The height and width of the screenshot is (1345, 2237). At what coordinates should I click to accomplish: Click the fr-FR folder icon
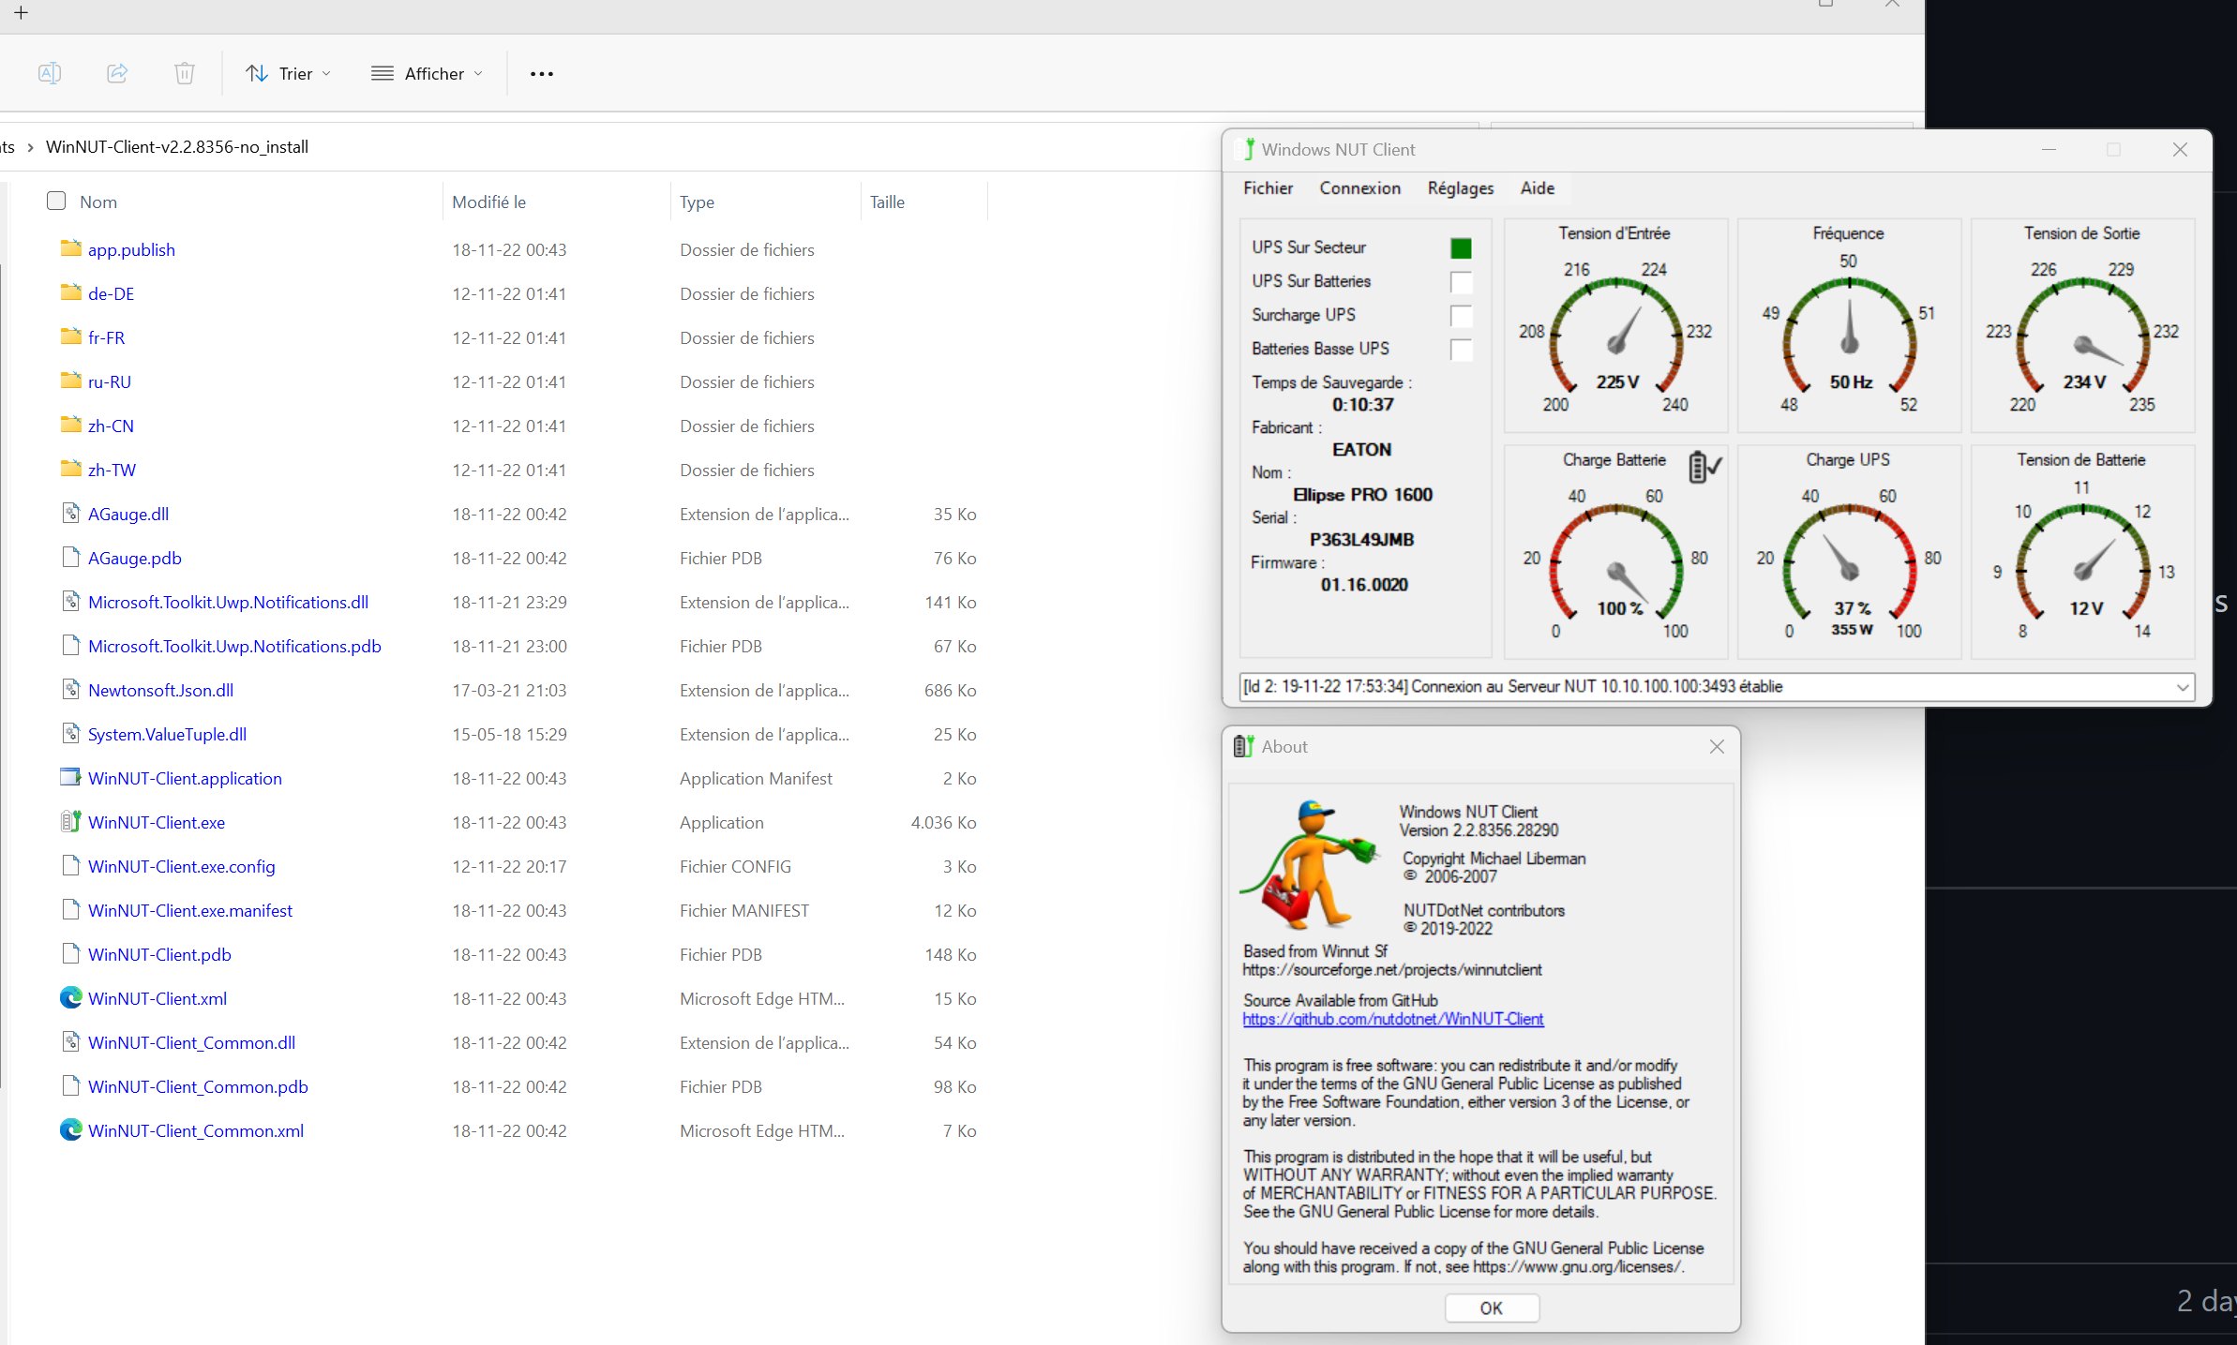70,336
